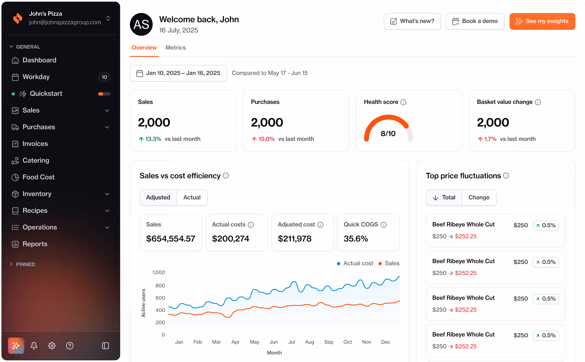This screenshot has height=362, width=585.
Task: Click See my insights button
Action: click(x=542, y=21)
